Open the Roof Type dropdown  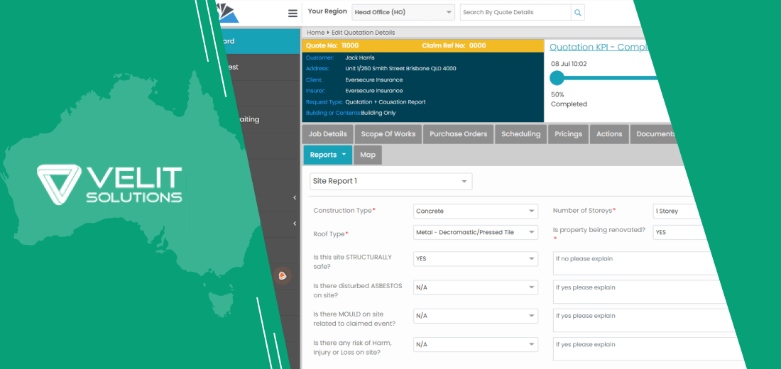[475, 232]
